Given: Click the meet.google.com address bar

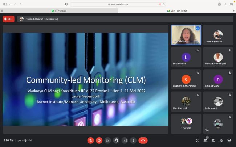Looking at the screenshot, I should [118, 4].
